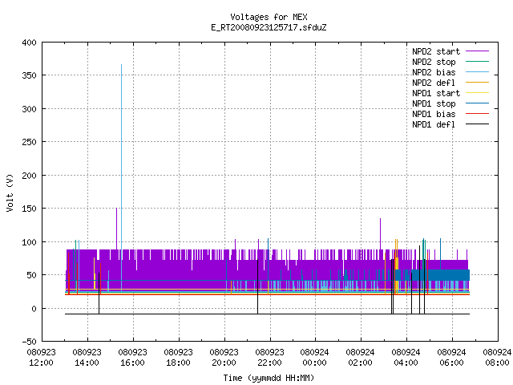Click the NPD2 defl legend label
Image resolution: width=513 pixels, height=385 pixels.
coord(434,83)
